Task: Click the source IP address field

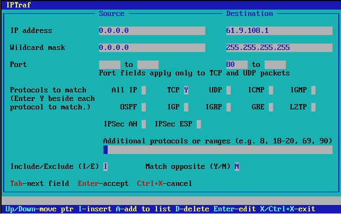Action: click(x=152, y=31)
